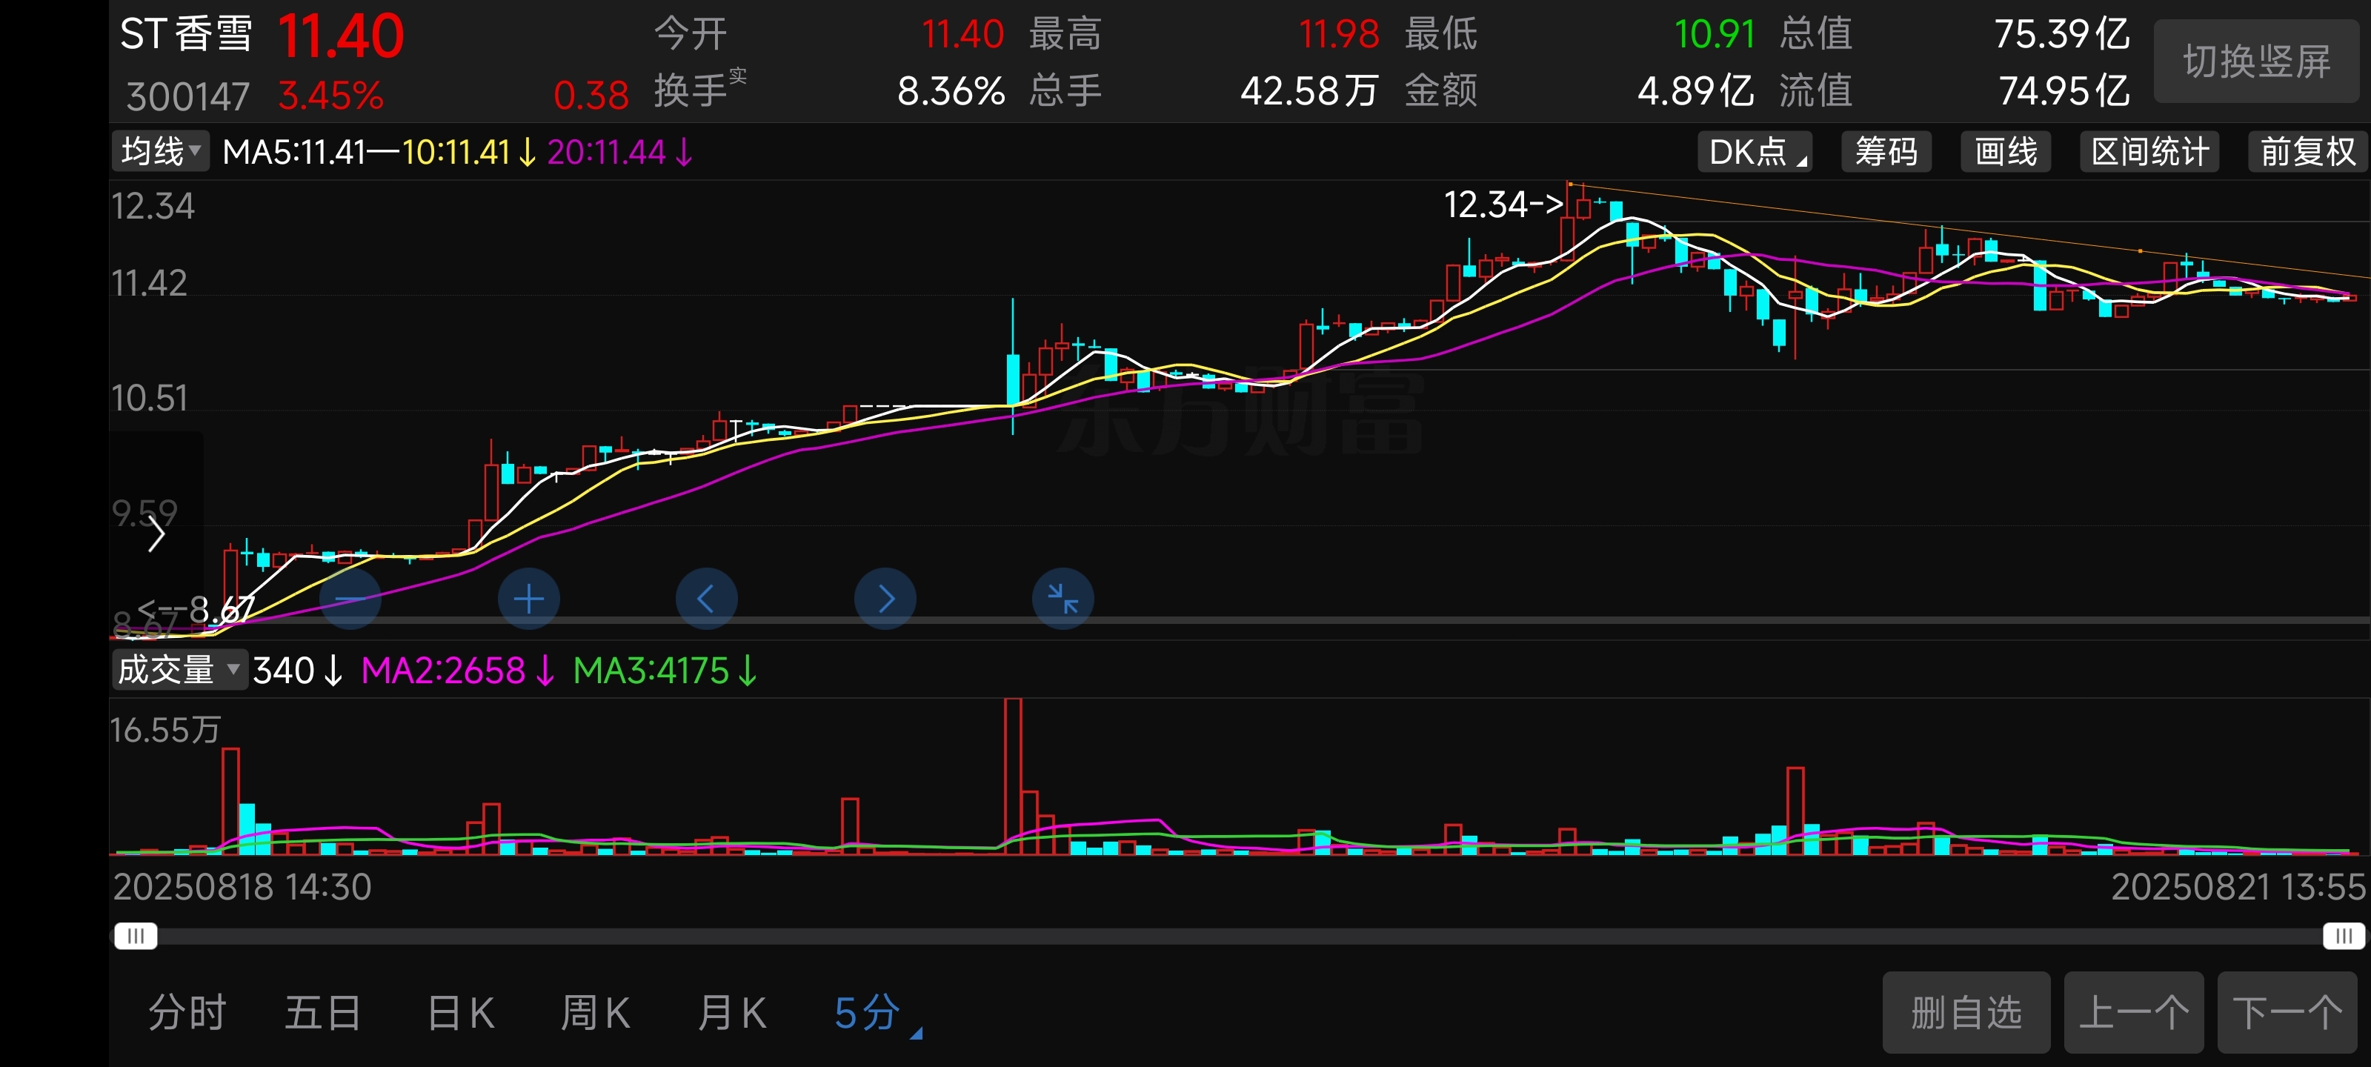Tap the 金额 4.89亿 amount value
Viewport: 2371px width, 1067px height.
click(1695, 91)
